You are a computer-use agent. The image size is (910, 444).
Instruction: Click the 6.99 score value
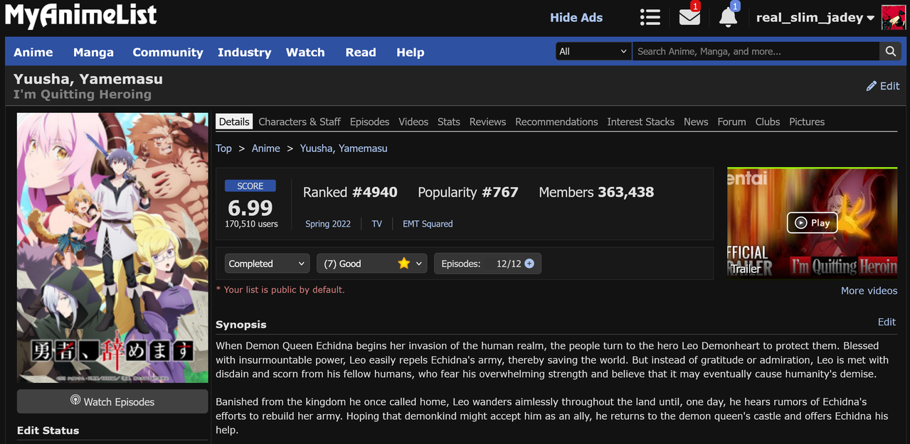pos(250,207)
